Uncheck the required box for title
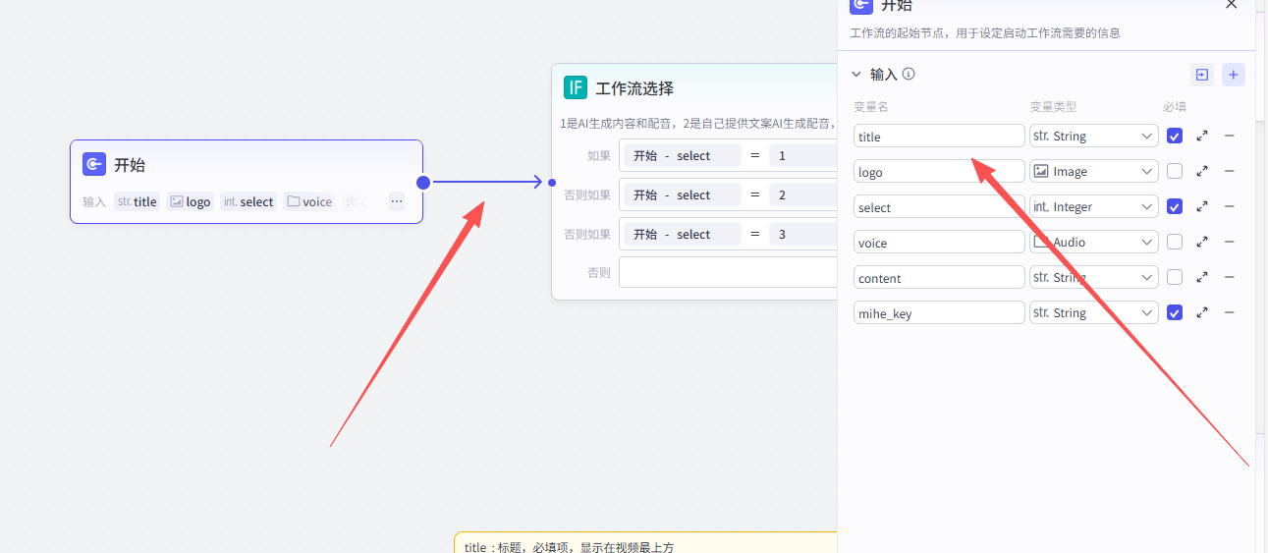 tap(1175, 137)
